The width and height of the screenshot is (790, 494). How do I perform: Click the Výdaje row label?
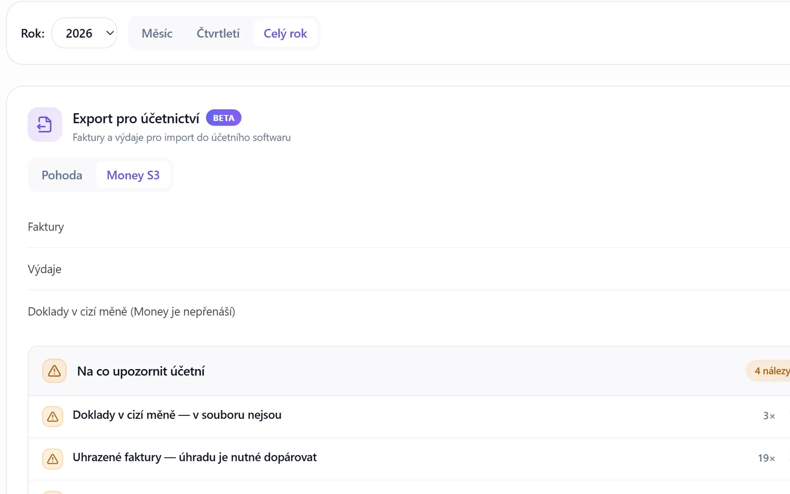[x=44, y=269]
